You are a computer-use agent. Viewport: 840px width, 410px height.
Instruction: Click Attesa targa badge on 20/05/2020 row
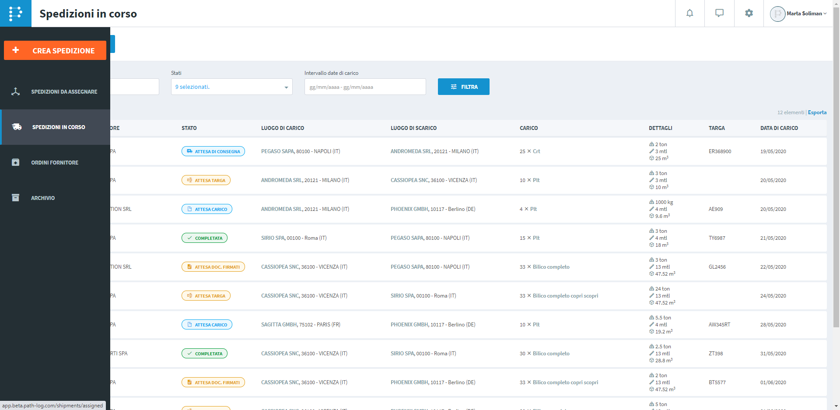click(206, 180)
